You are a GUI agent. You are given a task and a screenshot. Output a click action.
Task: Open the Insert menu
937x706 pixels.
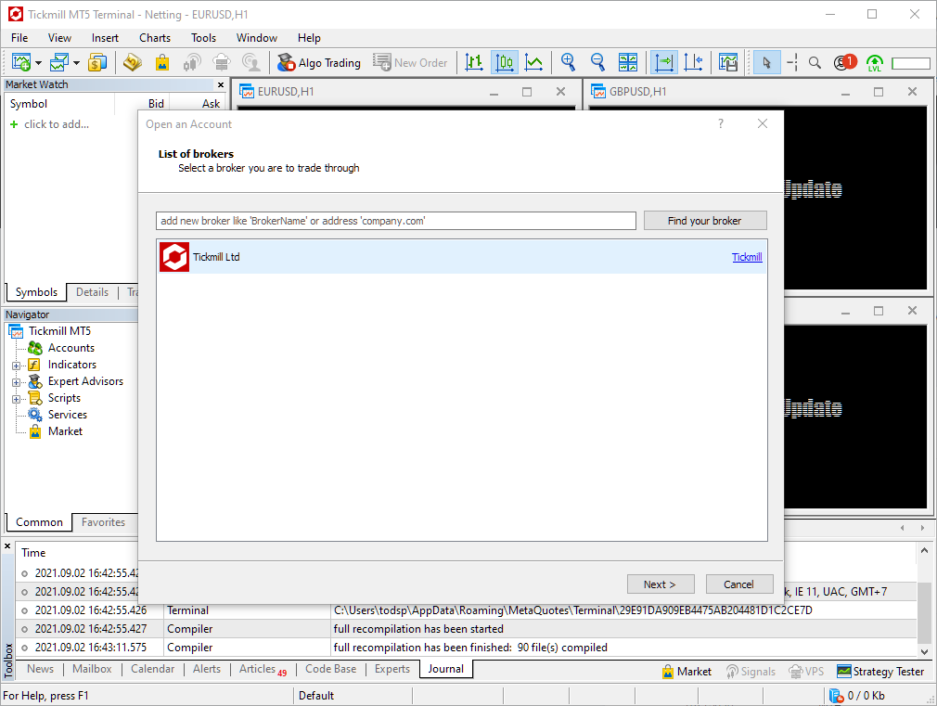coord(105,38)
